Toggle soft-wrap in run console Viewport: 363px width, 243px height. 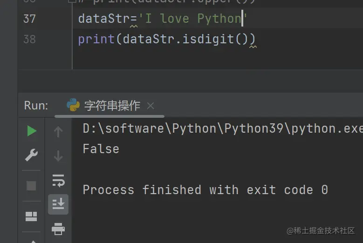(x=58, y=181)
